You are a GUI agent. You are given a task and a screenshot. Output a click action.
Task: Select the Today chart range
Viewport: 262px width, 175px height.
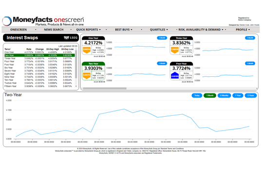pos(197,96)
